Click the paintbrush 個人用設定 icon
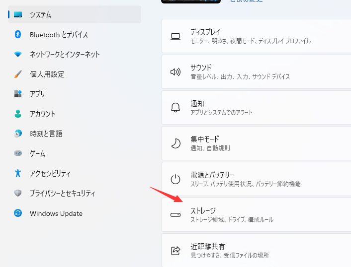This screenshot has height=267, width=351. (x=18, y=74)
